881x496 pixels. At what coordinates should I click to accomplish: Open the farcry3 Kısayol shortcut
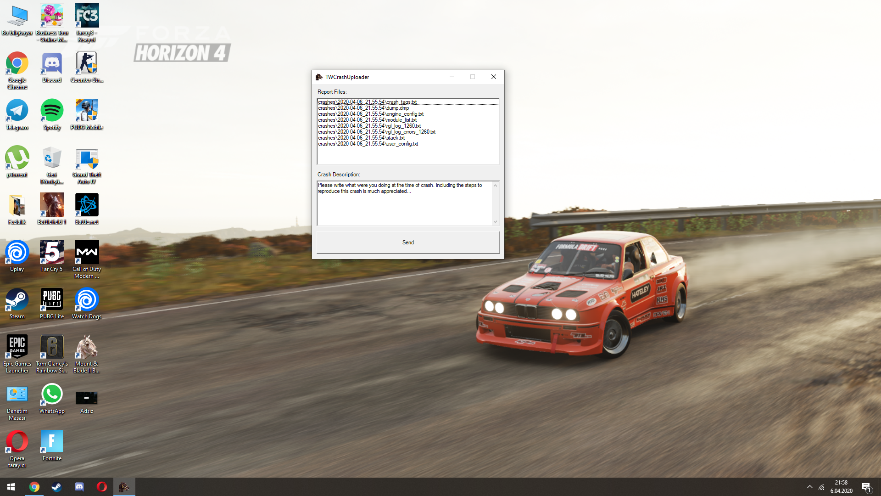point(87,23)
